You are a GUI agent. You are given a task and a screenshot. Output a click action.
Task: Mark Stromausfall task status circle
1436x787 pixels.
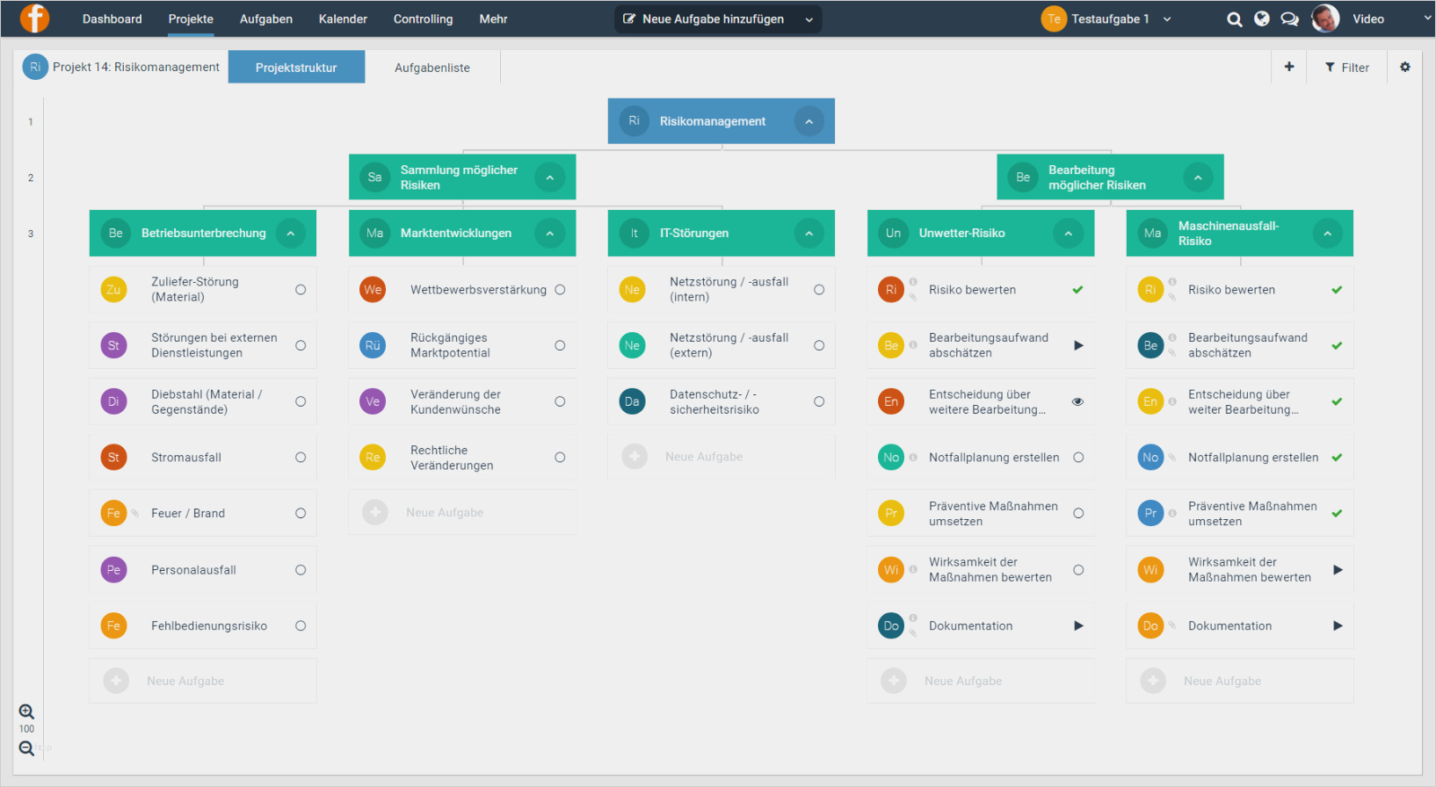[x=301, y=458]
